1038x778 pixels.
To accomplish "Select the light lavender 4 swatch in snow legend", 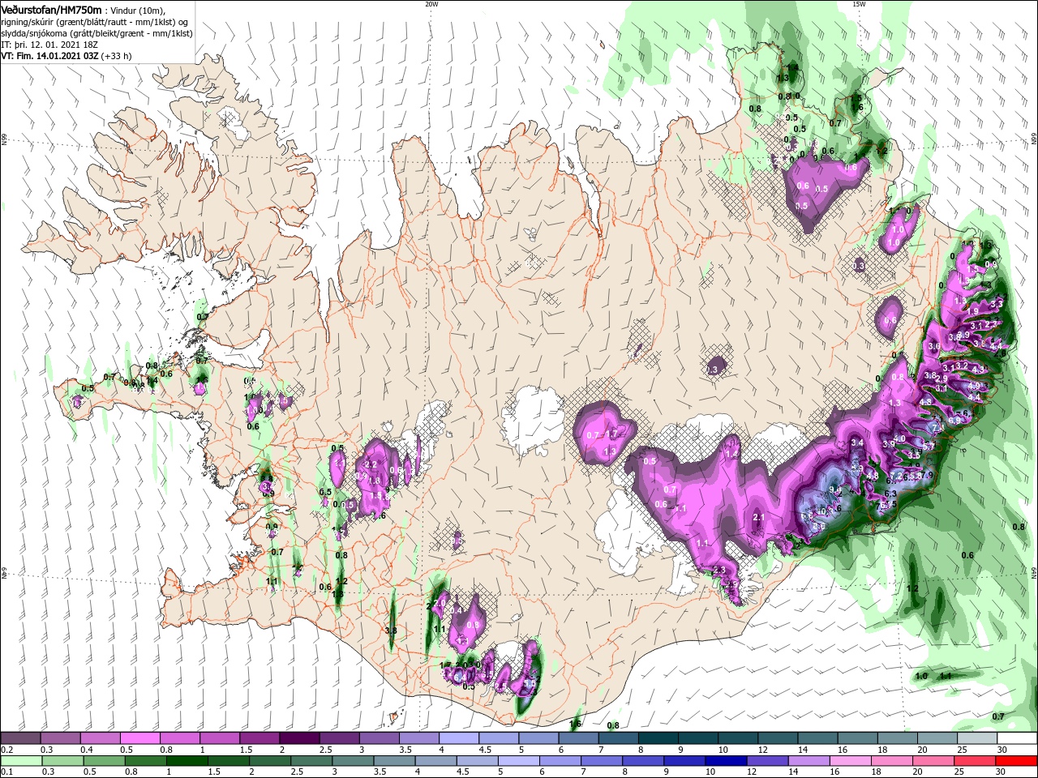I will coord(457,738).
